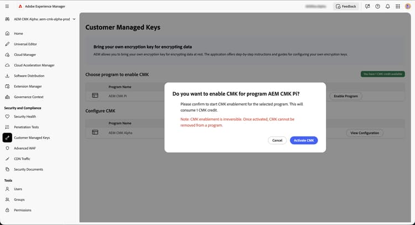Select Penetration Tests menu item
415x225 pixels.
[x=26, y=127]
